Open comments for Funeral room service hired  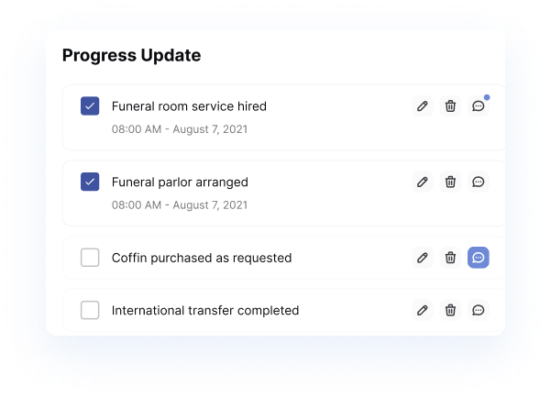(478, 106)
